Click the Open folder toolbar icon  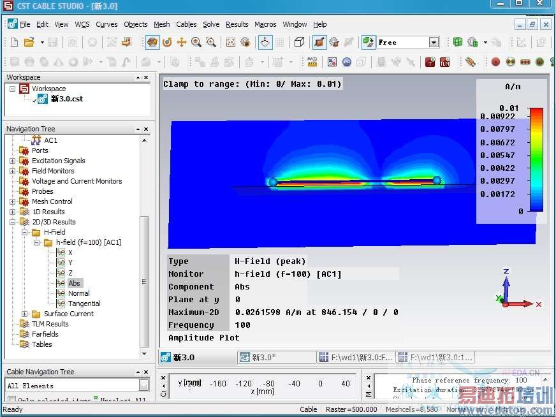[x=29, y=43]
